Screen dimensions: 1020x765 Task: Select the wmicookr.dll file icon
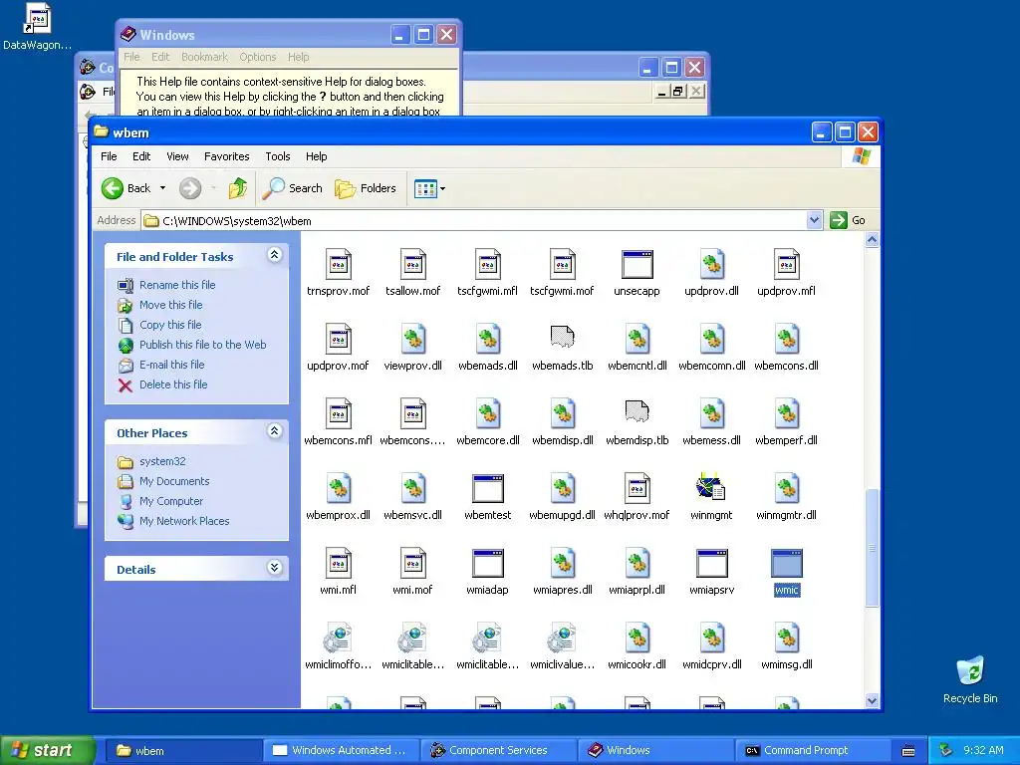pyautogui.click(x=637, y=638)
